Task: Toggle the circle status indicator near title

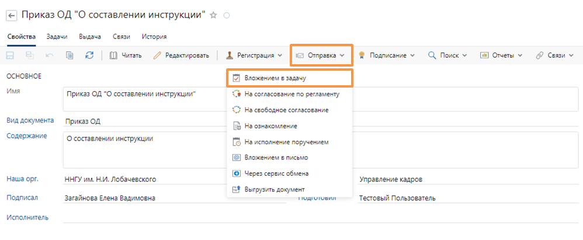Action: [227, 16]
